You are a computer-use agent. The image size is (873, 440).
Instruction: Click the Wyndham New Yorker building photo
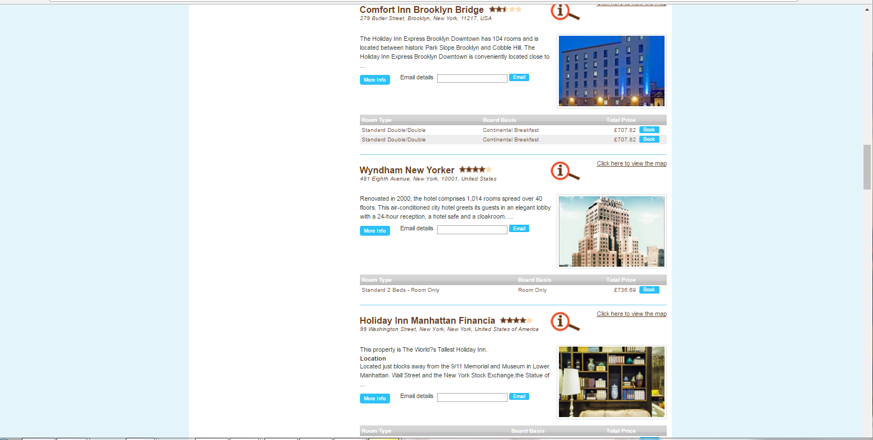[612, 231]
